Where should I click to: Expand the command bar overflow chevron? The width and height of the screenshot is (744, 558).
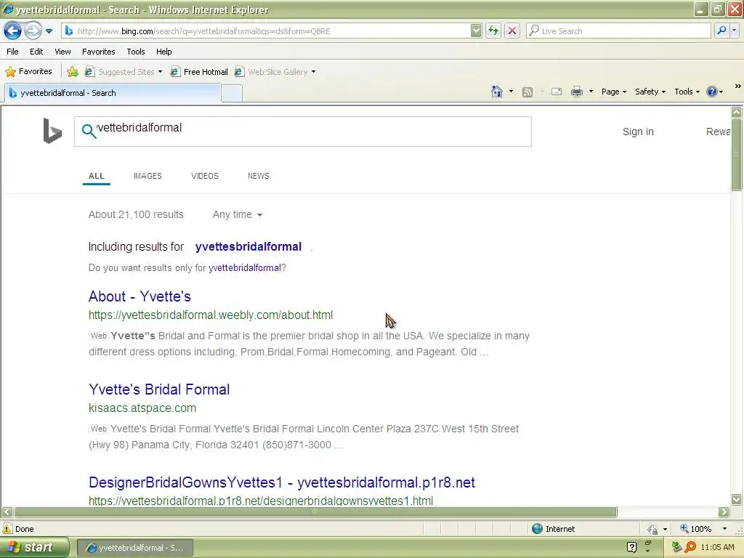click(738, 86)
